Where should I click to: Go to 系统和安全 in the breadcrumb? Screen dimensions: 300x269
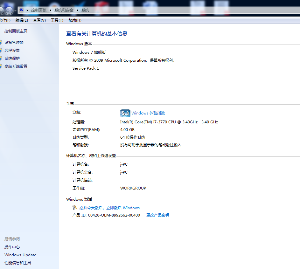64,10
